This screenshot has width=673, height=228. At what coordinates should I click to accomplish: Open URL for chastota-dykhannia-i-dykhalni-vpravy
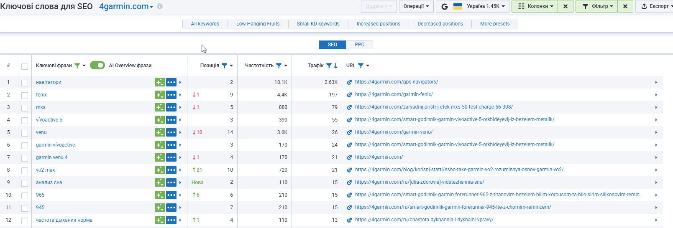click(x=424, y=220)
